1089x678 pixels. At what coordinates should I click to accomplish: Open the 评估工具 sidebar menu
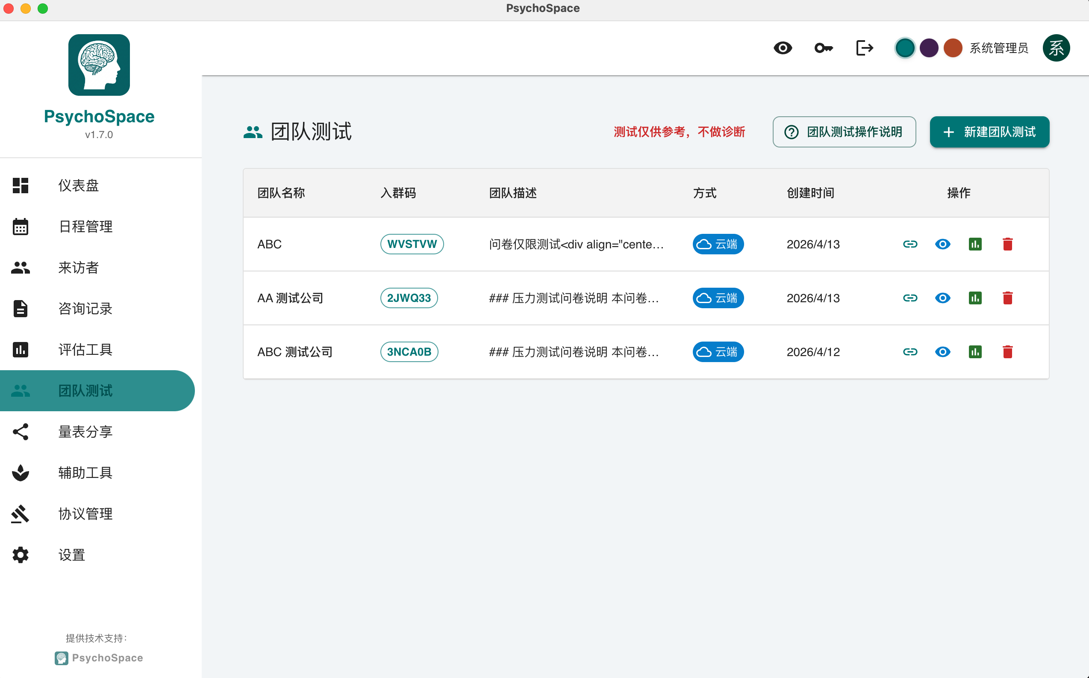85,349
